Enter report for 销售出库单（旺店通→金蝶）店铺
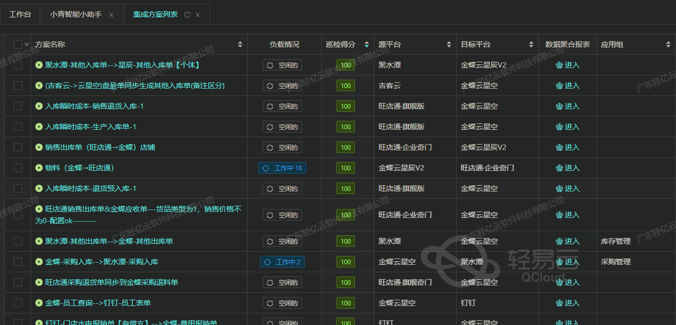 click(568, 147)
